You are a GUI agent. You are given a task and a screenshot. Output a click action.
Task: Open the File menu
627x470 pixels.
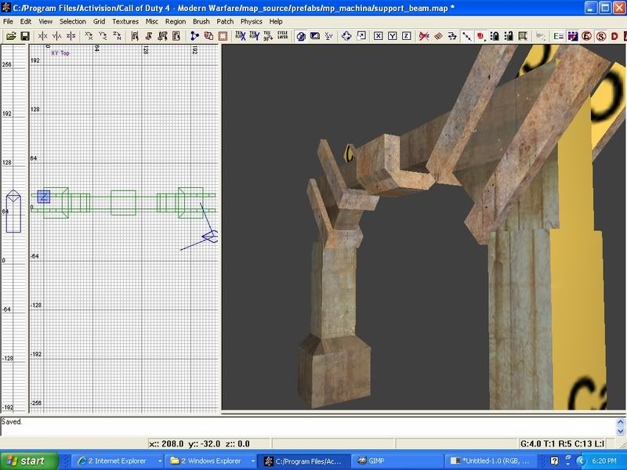8,22
